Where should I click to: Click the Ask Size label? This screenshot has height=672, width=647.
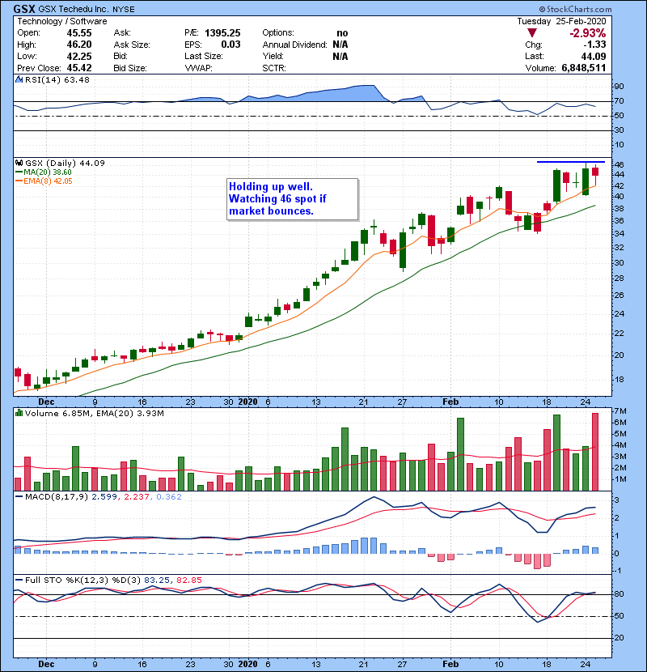[132, 45]
